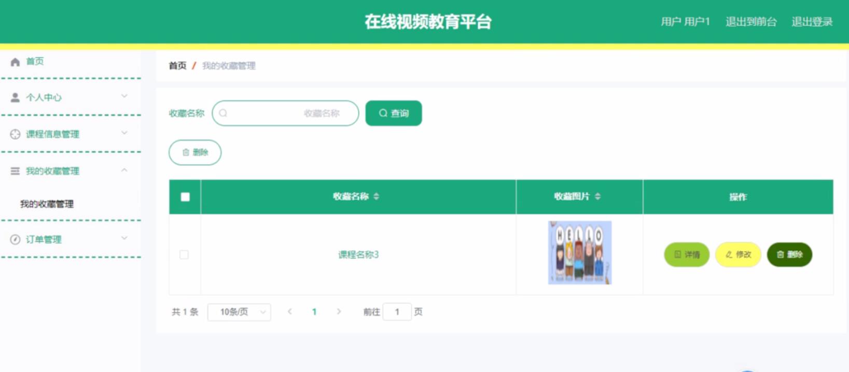Select the 我的收藏管理 submenu item
Screen dimensions: 849x372
47,204
